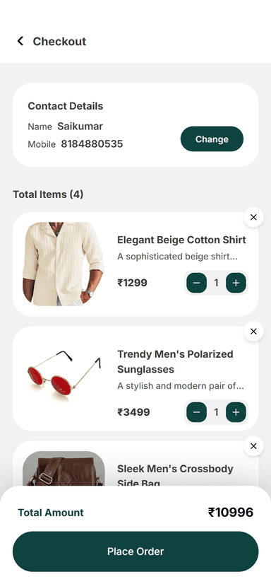271x584 pixels.
Task: Decrease quantity of beige cotton shirt
Action: click(x=197, y=283)
